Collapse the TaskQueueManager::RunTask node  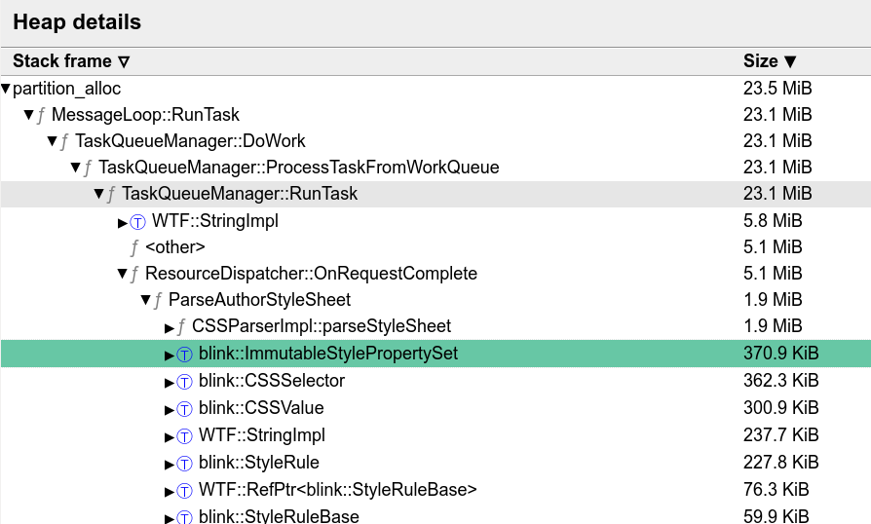tap(98, 194)
